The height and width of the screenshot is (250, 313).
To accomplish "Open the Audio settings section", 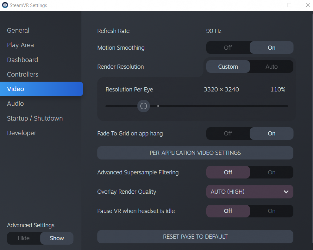I will tap(15, 104).
